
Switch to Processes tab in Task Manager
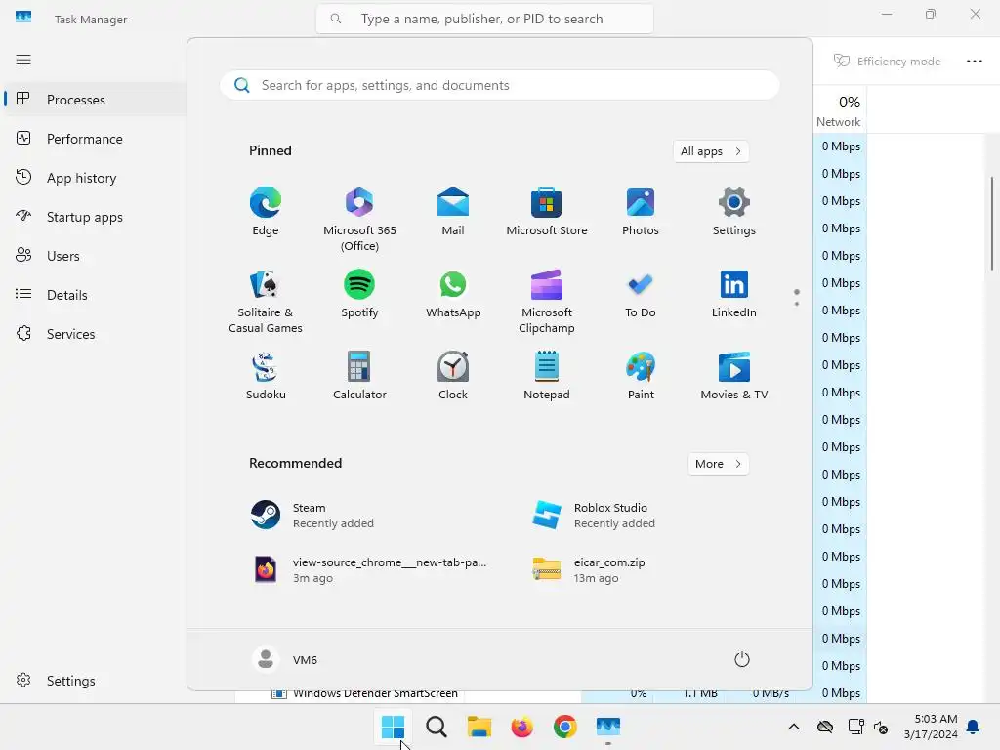pos(95,100)
